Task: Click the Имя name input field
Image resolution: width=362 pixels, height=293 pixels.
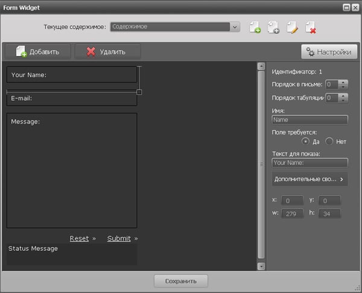Action: [x=310, y=119]
